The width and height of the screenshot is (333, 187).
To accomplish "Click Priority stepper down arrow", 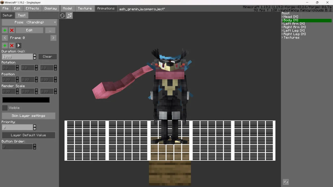I will (x=35, y=129).
